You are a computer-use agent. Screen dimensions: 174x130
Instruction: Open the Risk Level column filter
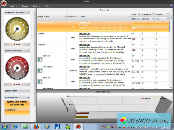click(77, 16)
